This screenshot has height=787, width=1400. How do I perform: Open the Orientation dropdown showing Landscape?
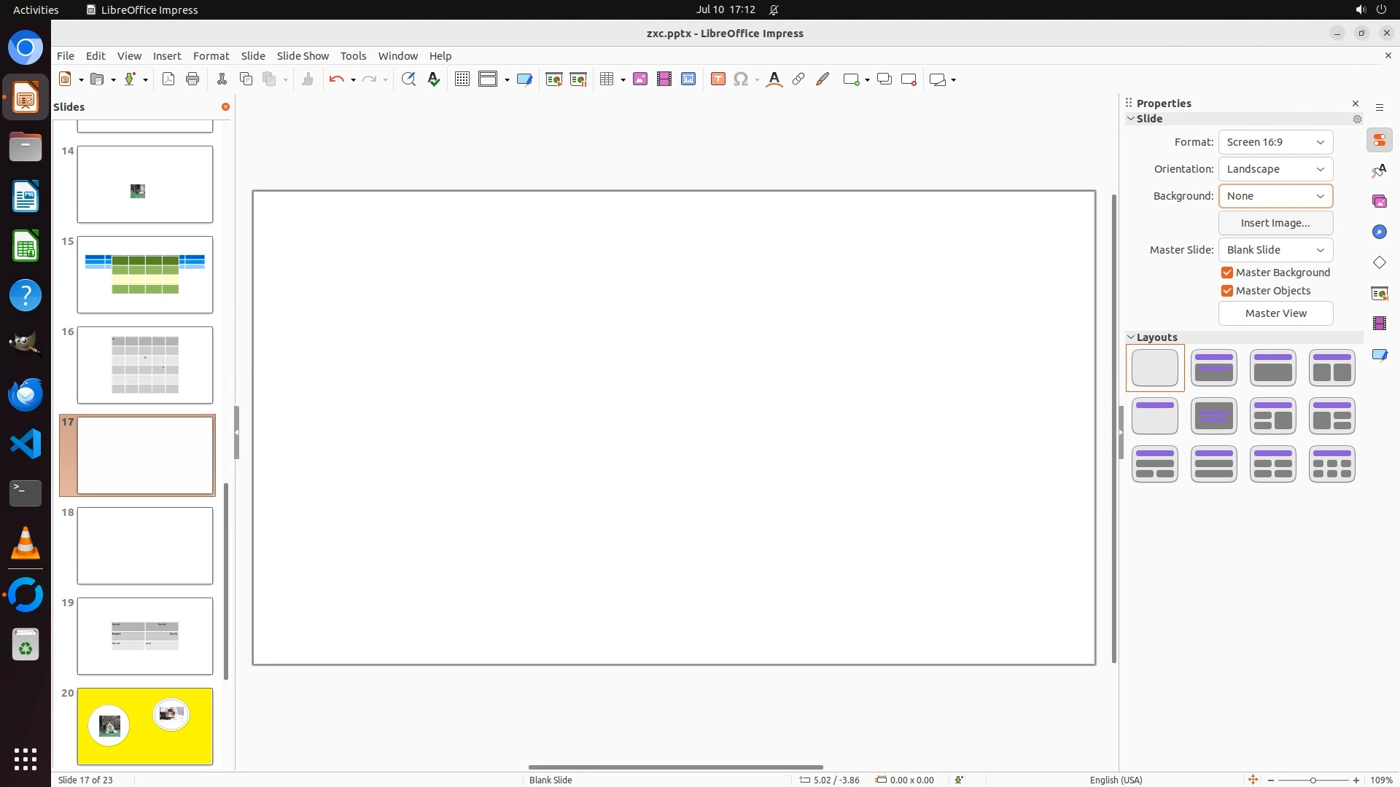pyautogui.click(x=1275, y=169)
